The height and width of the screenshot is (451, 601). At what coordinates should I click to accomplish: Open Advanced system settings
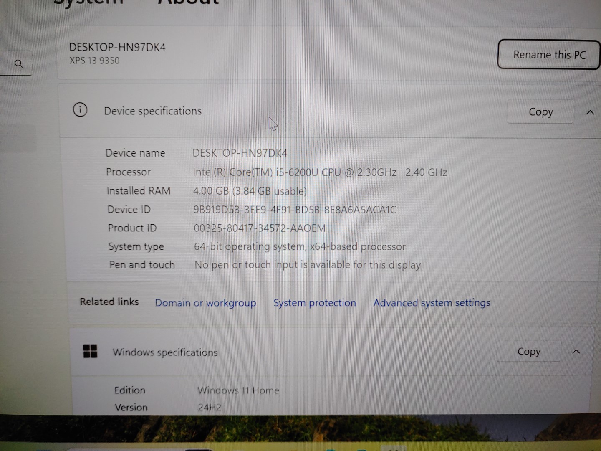click(431, 303)
